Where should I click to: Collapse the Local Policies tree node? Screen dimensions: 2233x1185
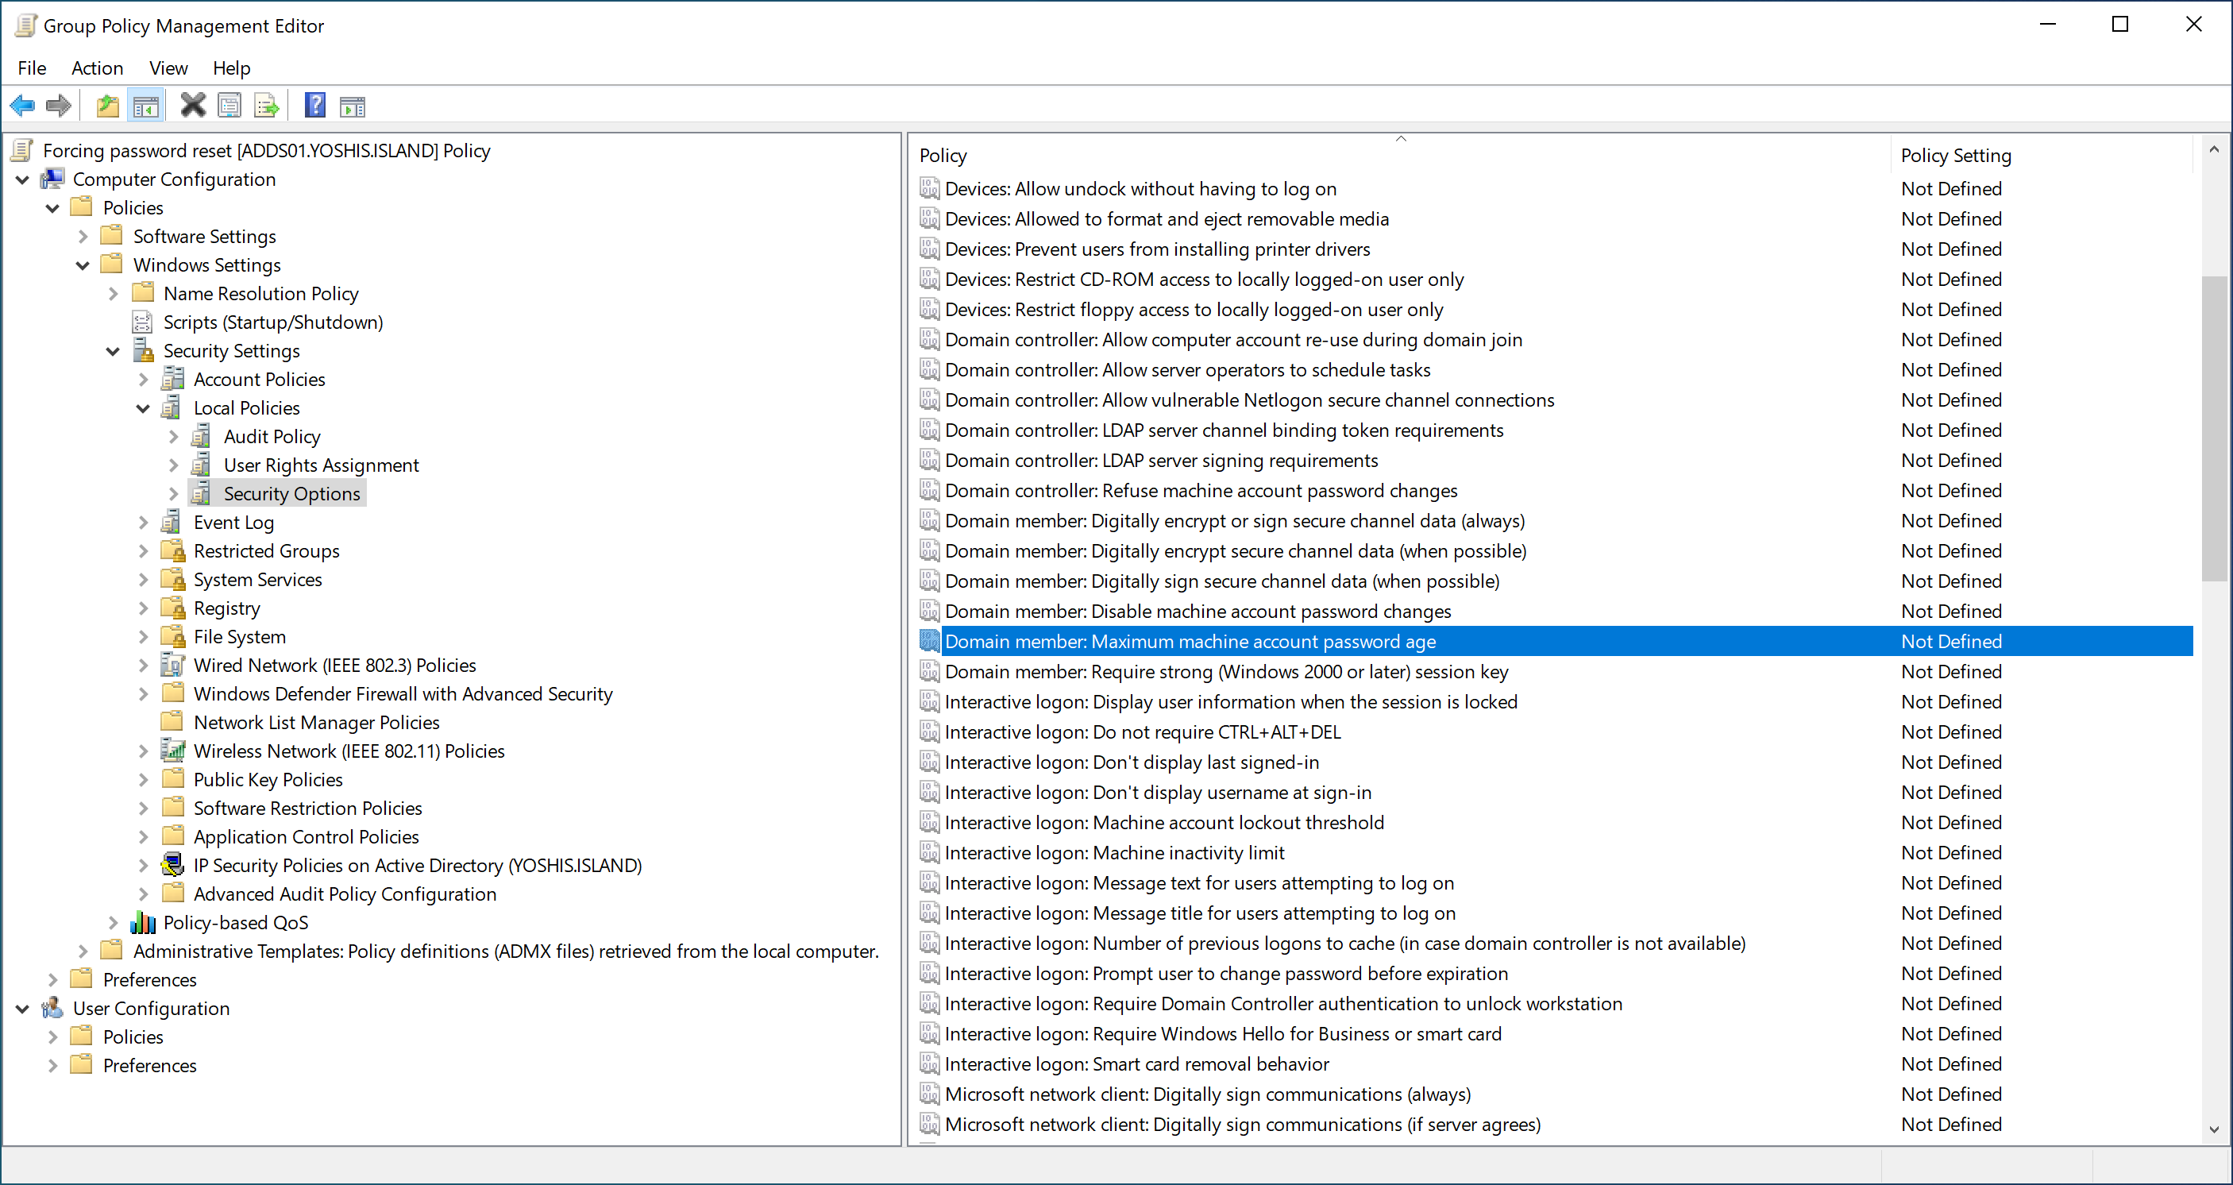(143, 408)
